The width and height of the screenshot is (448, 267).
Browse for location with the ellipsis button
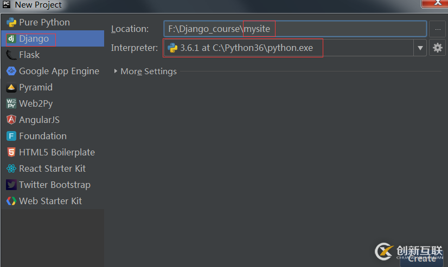[x=437, y=29]
